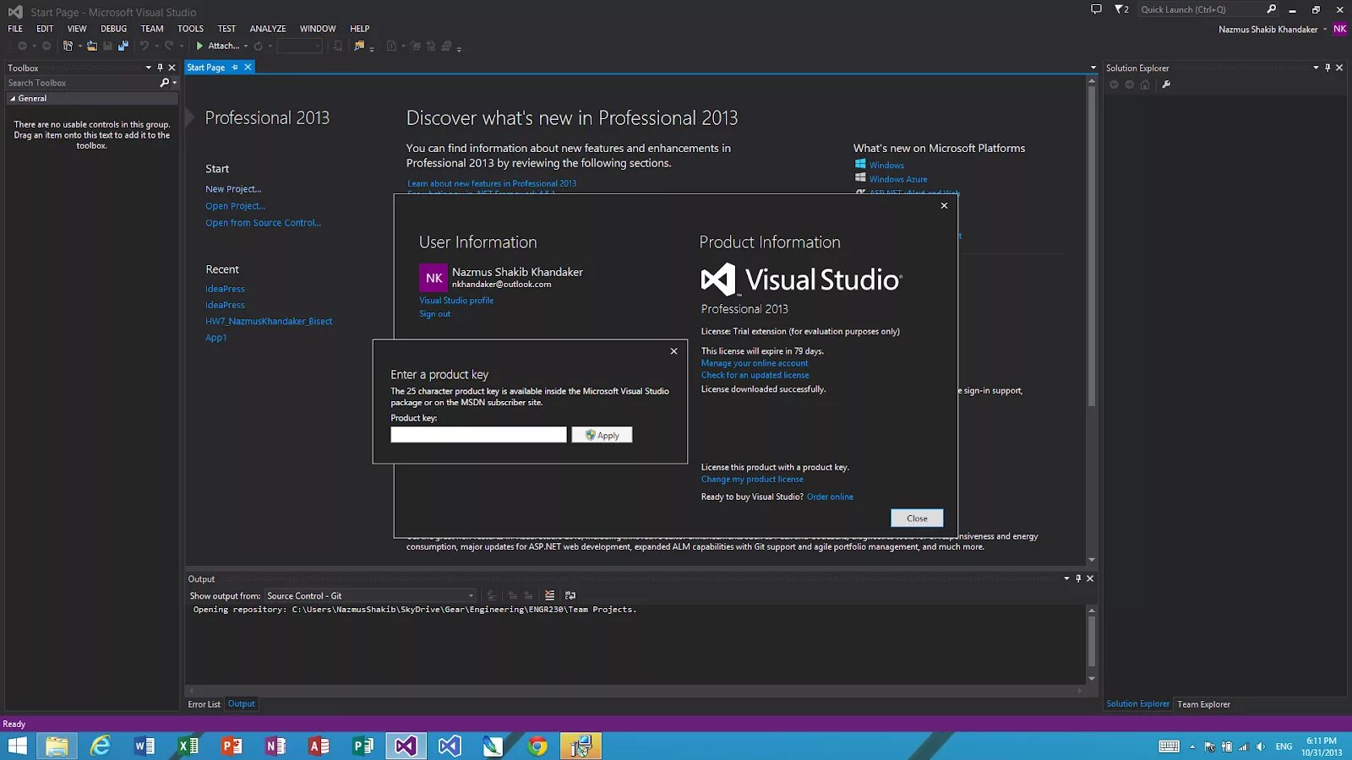This screenshot has width=1352, height=760.
Task: Click the Save All toolbar icon
Action: (123, 46)
